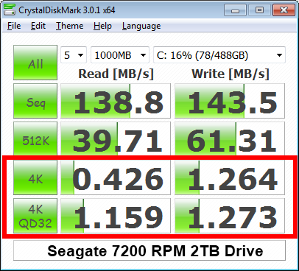
Task: Click the Seq read result 138.8
Action: pos(116,101)
